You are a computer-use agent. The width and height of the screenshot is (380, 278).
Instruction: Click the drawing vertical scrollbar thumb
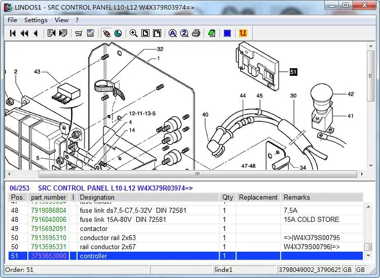(x=370, y=76)
